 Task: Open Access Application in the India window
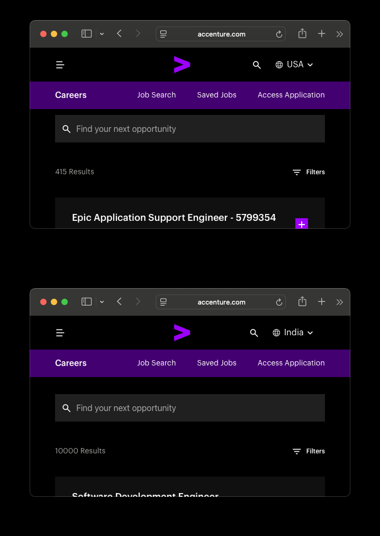pyautogui.click(x=291, y=363)
